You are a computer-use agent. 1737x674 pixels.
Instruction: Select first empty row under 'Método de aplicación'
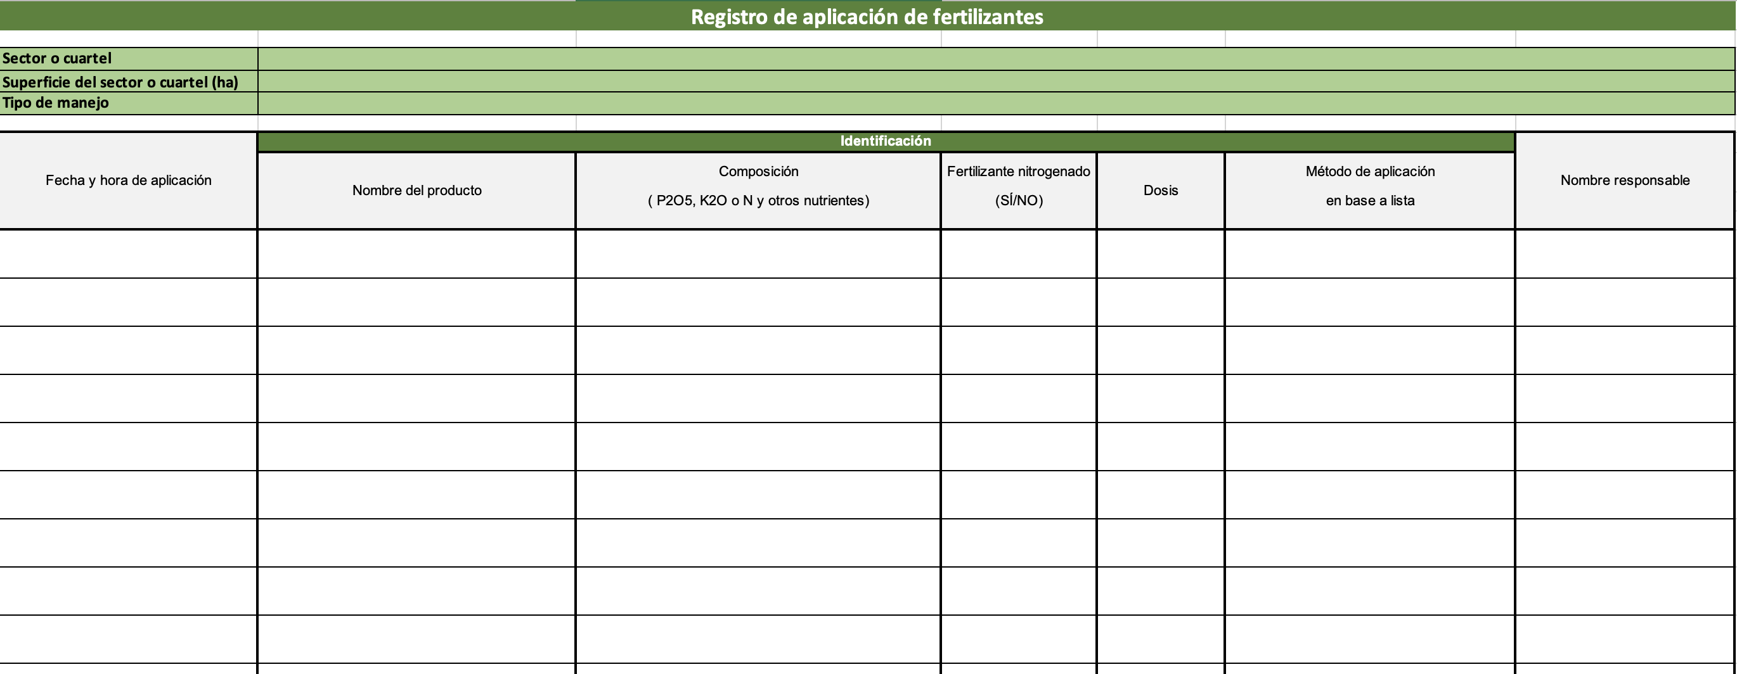click(x=1370, y=254)
